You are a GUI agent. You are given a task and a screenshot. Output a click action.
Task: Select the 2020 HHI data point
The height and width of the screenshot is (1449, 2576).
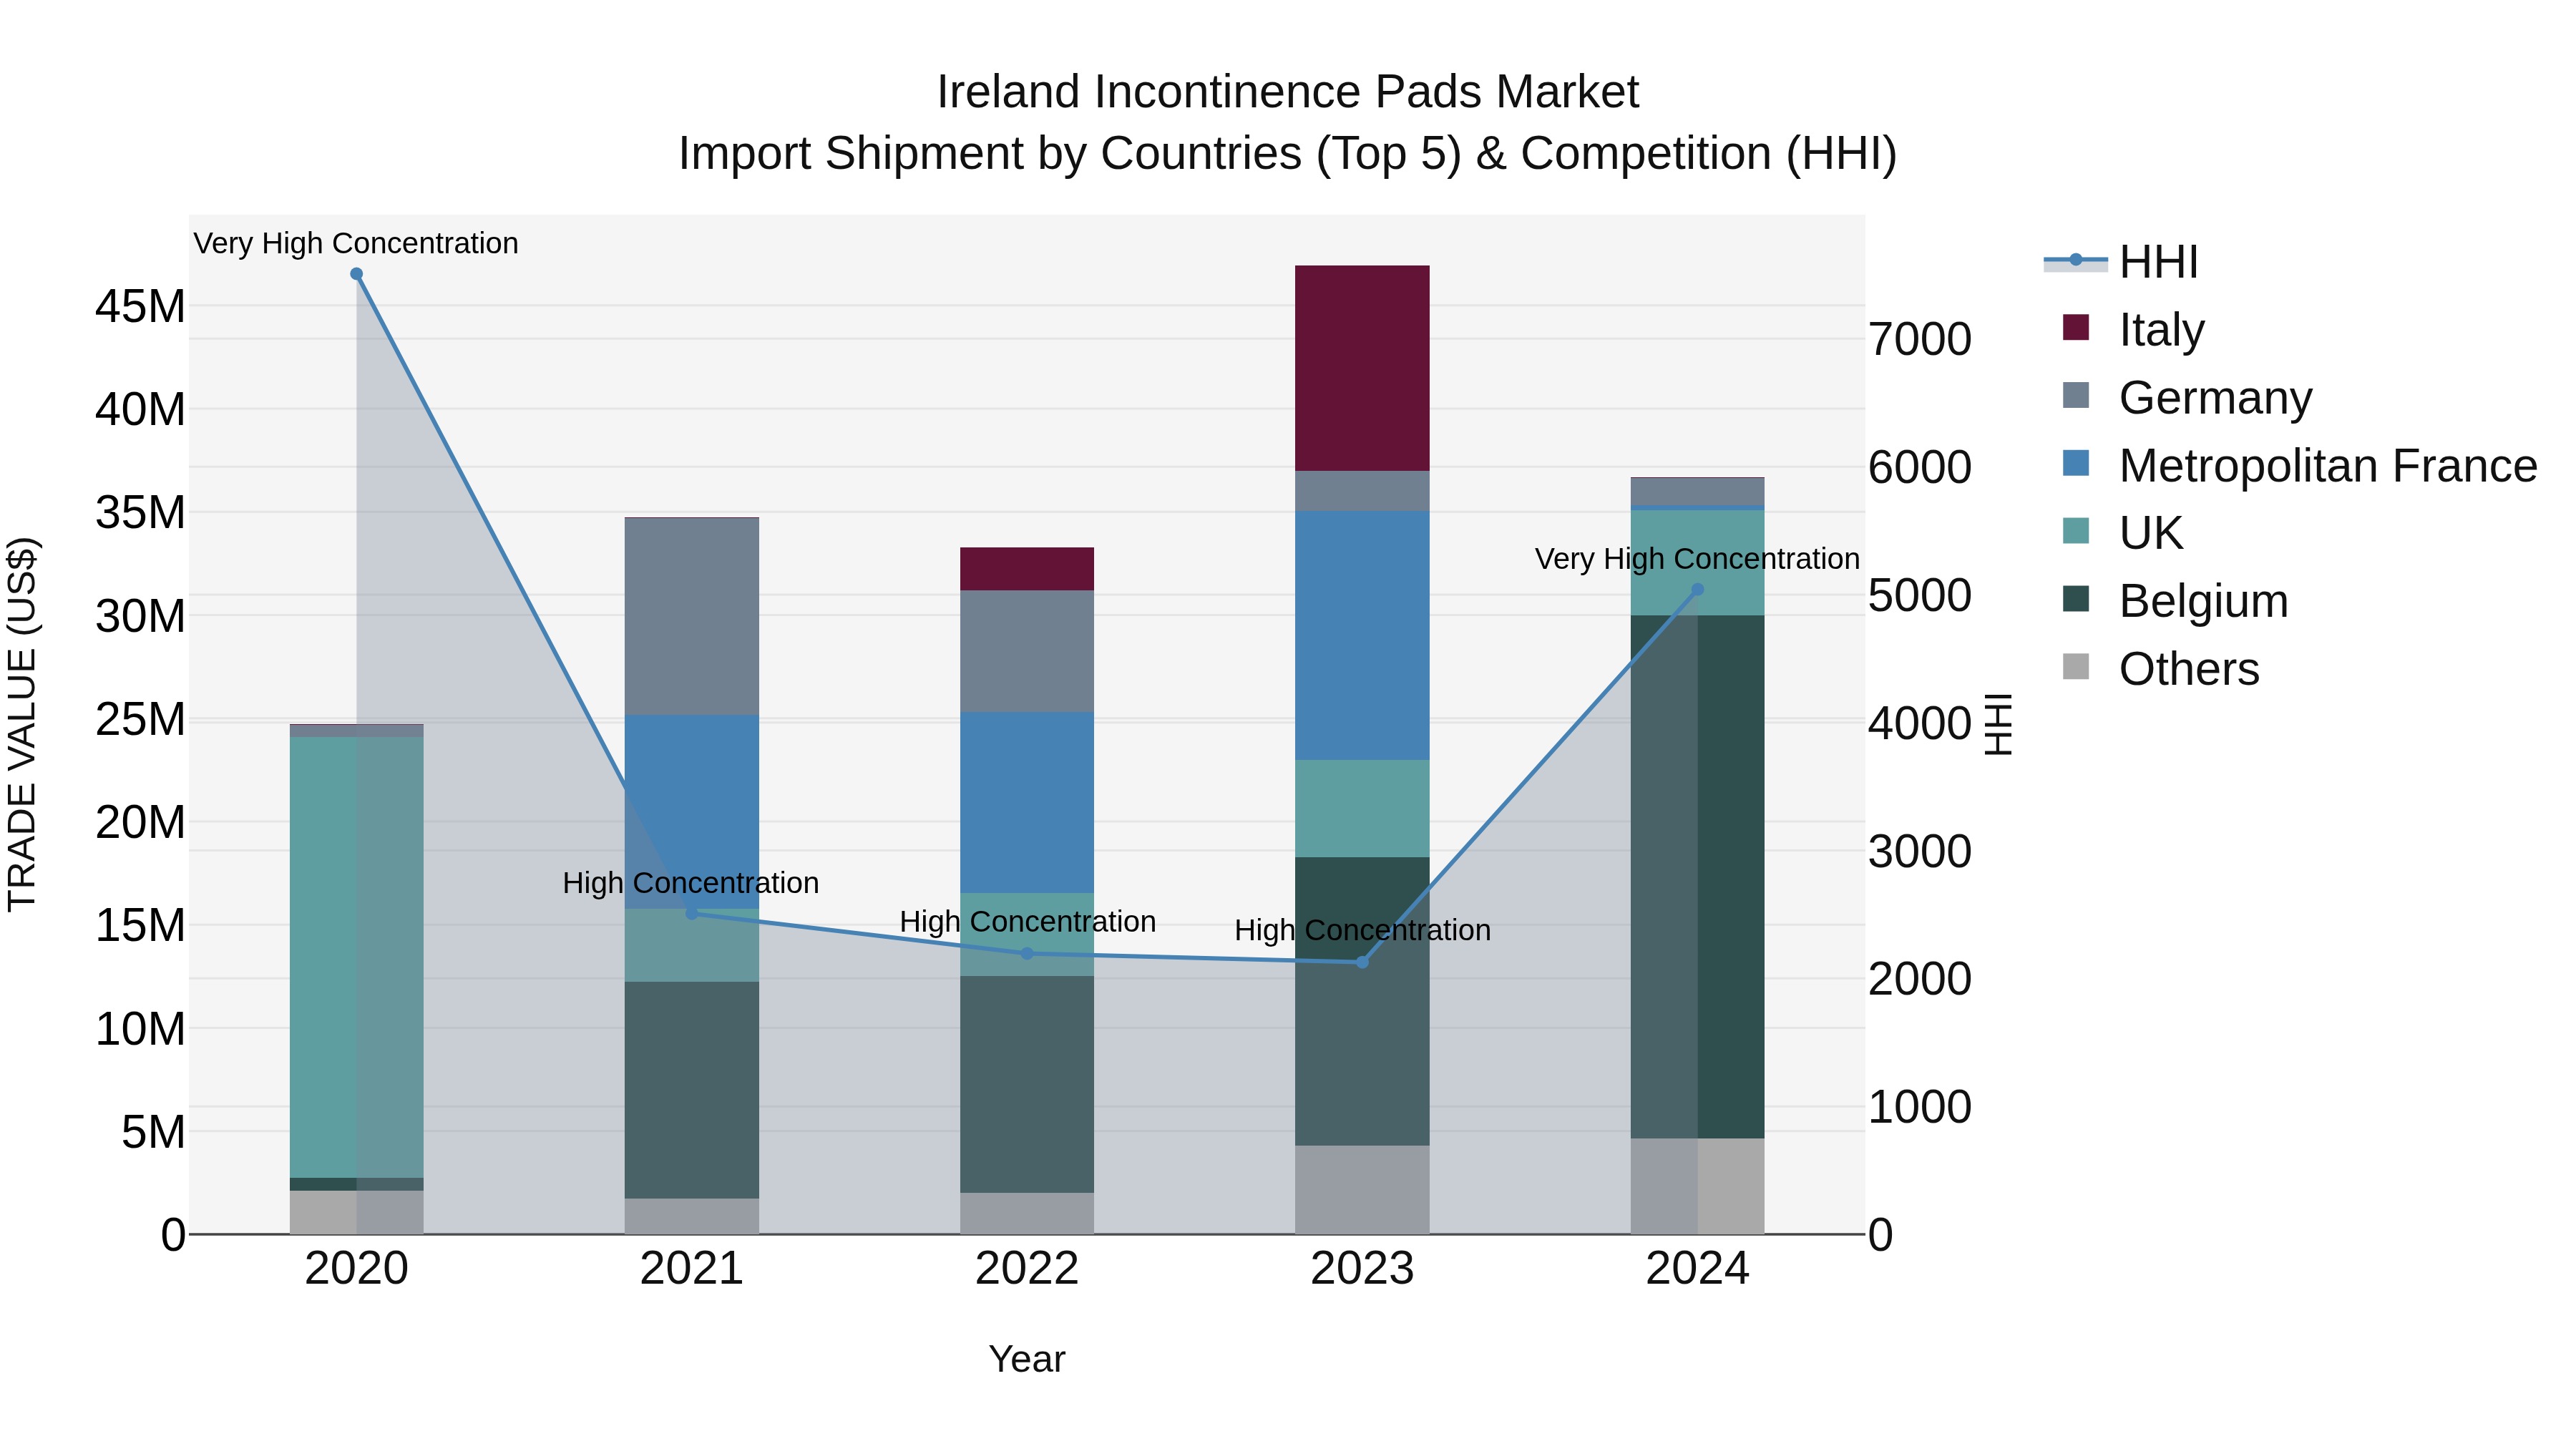pos(356,274)
